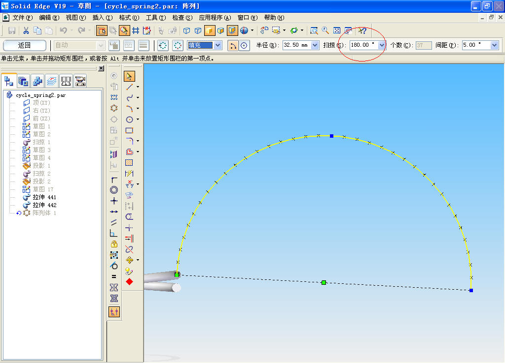The width and height of the screenshot is (505, 363).
Task: Pick the Line drawing tool
Action: [x=129, y=87]
